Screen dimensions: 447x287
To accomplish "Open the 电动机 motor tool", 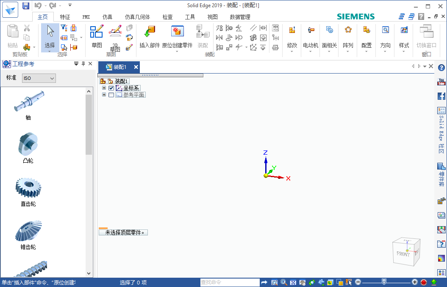I will click(x=311, y=38).
